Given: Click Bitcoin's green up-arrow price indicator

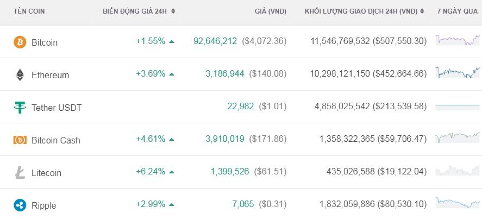Looking at the screenshot, I should [x=172, y=41].
